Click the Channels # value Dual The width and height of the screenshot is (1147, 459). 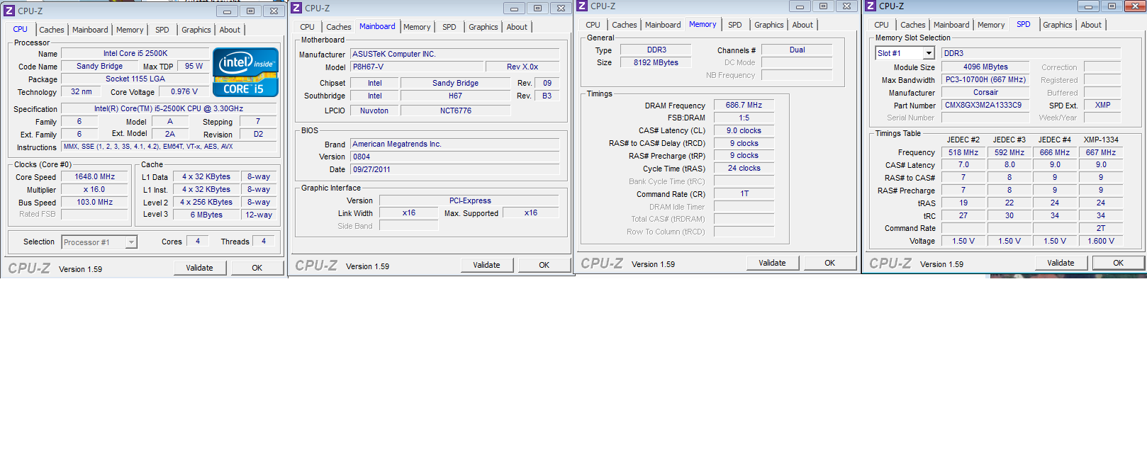tap(797, 50)
